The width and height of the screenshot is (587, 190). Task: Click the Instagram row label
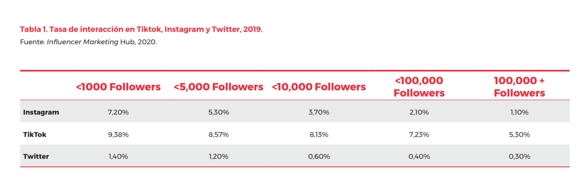coord(41,113)
